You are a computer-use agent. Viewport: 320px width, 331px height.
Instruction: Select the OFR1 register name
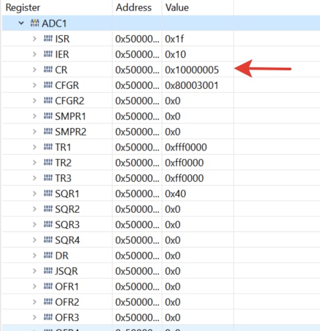67,287
